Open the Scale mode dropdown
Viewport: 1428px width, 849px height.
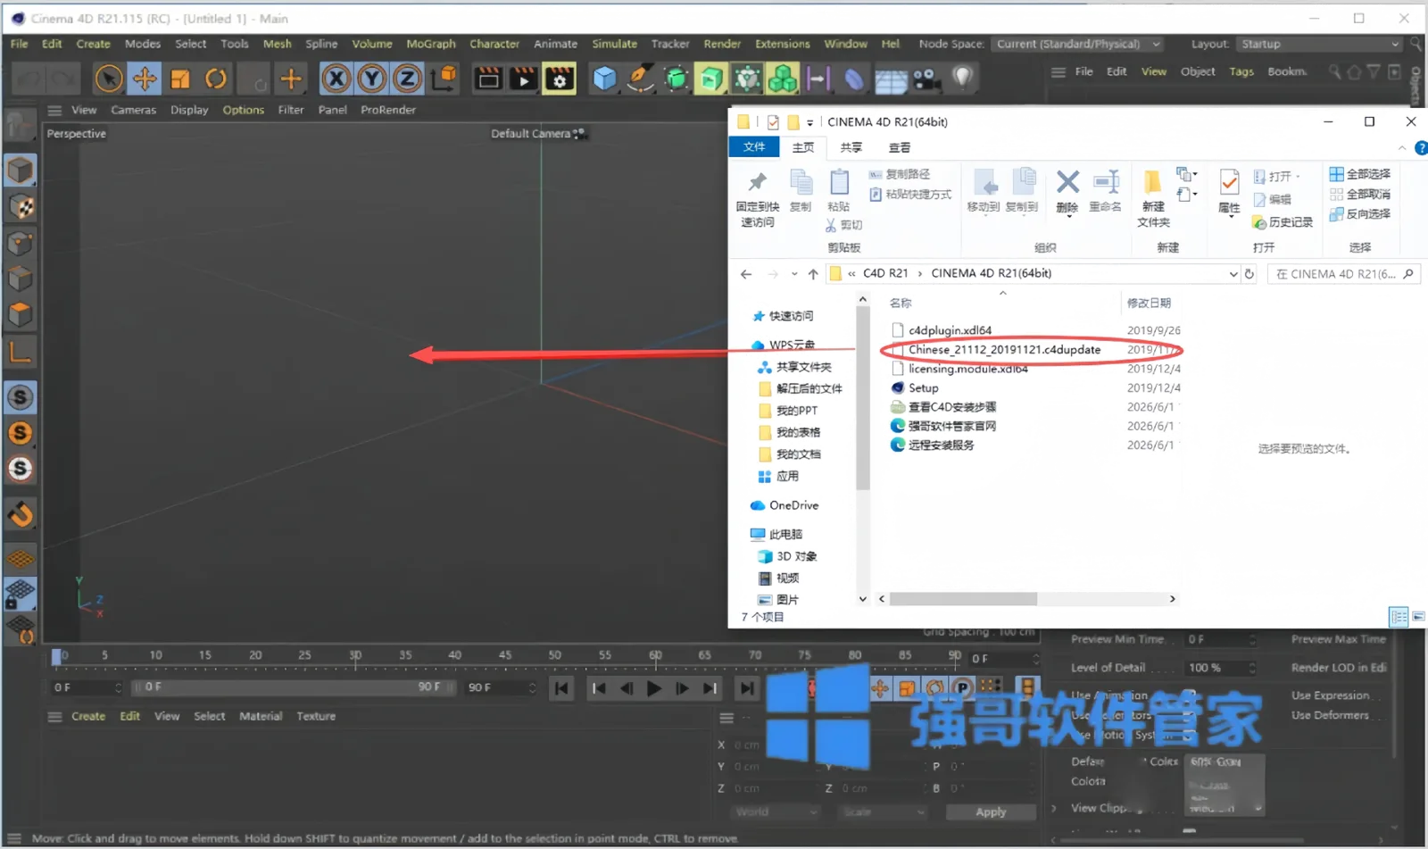tap(882, 812)
